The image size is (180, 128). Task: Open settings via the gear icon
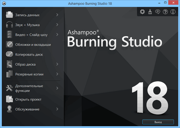(142, 12)
